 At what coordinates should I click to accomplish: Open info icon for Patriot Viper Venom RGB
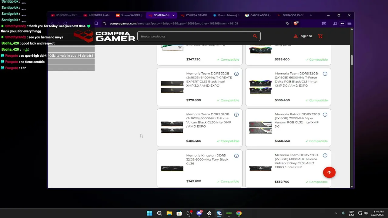(x=325, y=115)
